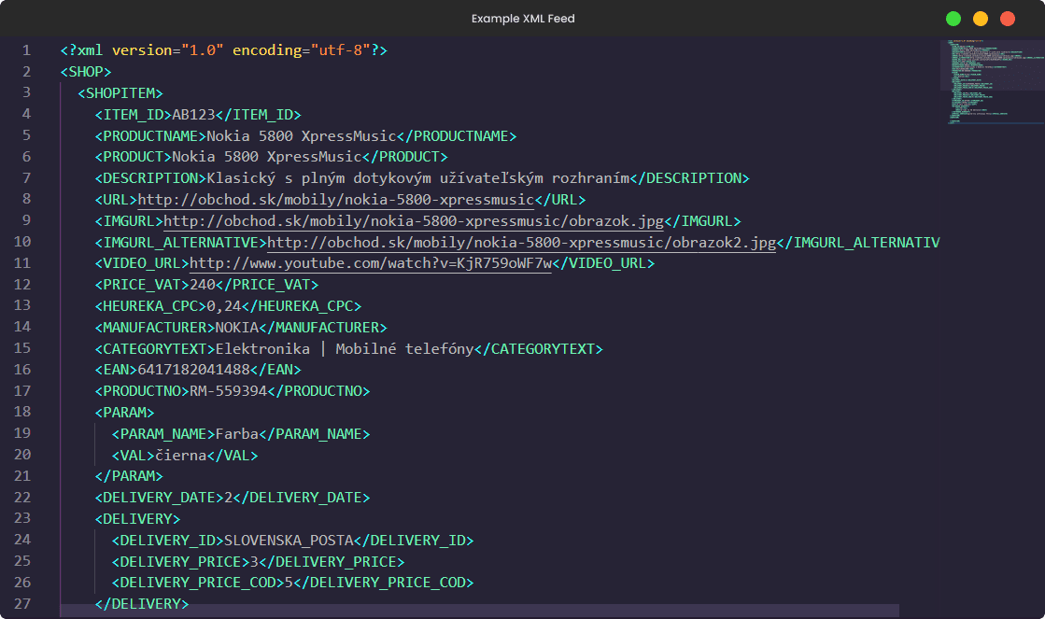Click line number 27 in gutter

[22, 604]
